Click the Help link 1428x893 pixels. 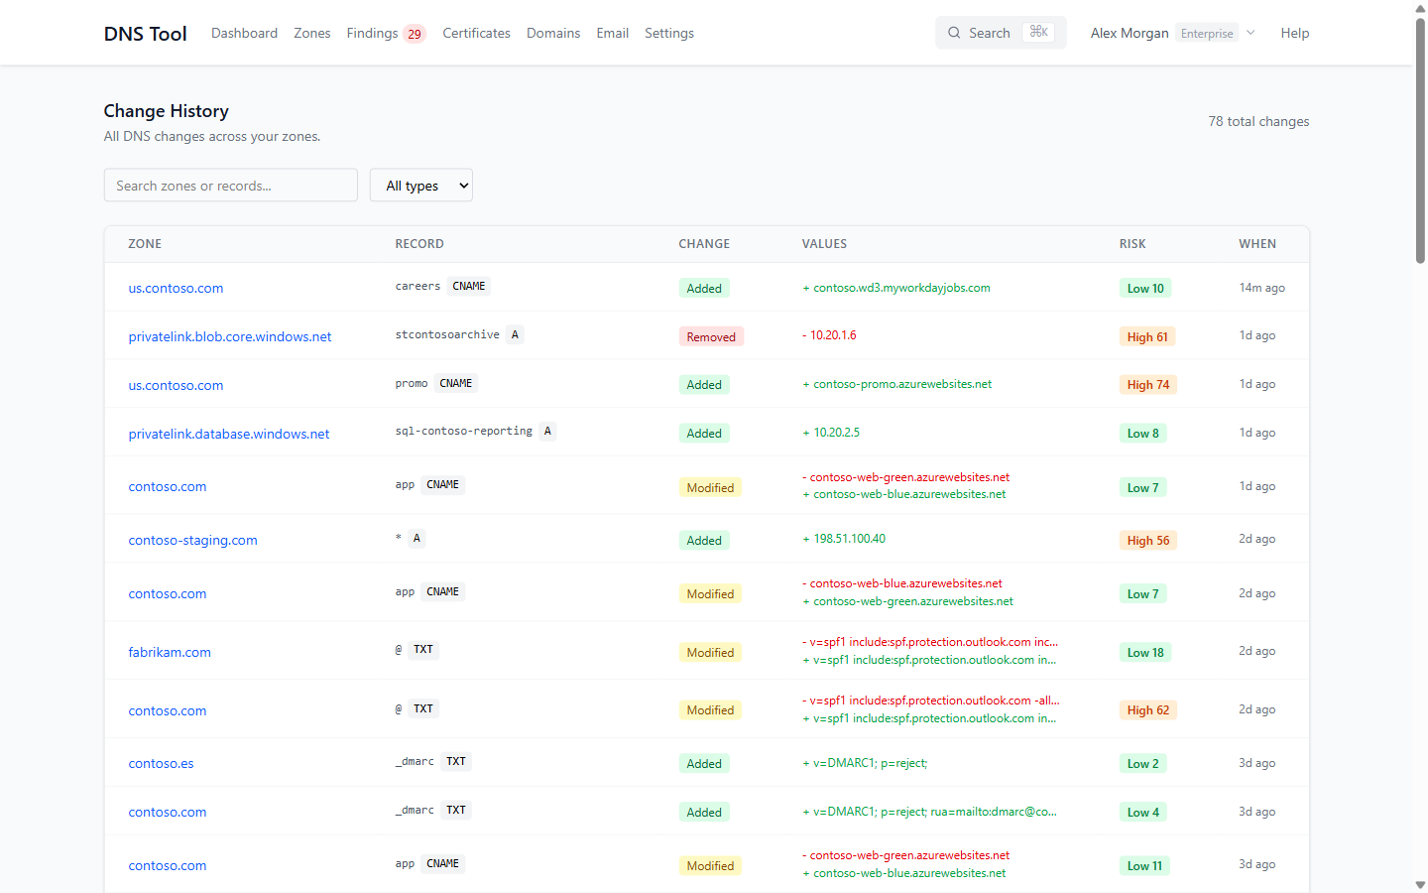pos(1295,33)
